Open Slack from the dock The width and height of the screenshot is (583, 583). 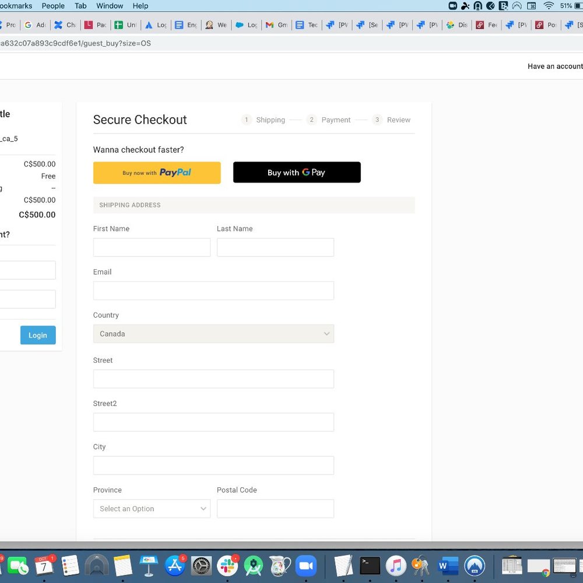[x=227, y=566]
